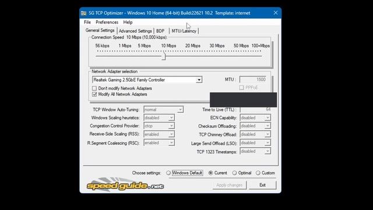Viewport: 373px width, 210px height.
Task: Open the Preferences menu
Action: click(x=107, y=22)
